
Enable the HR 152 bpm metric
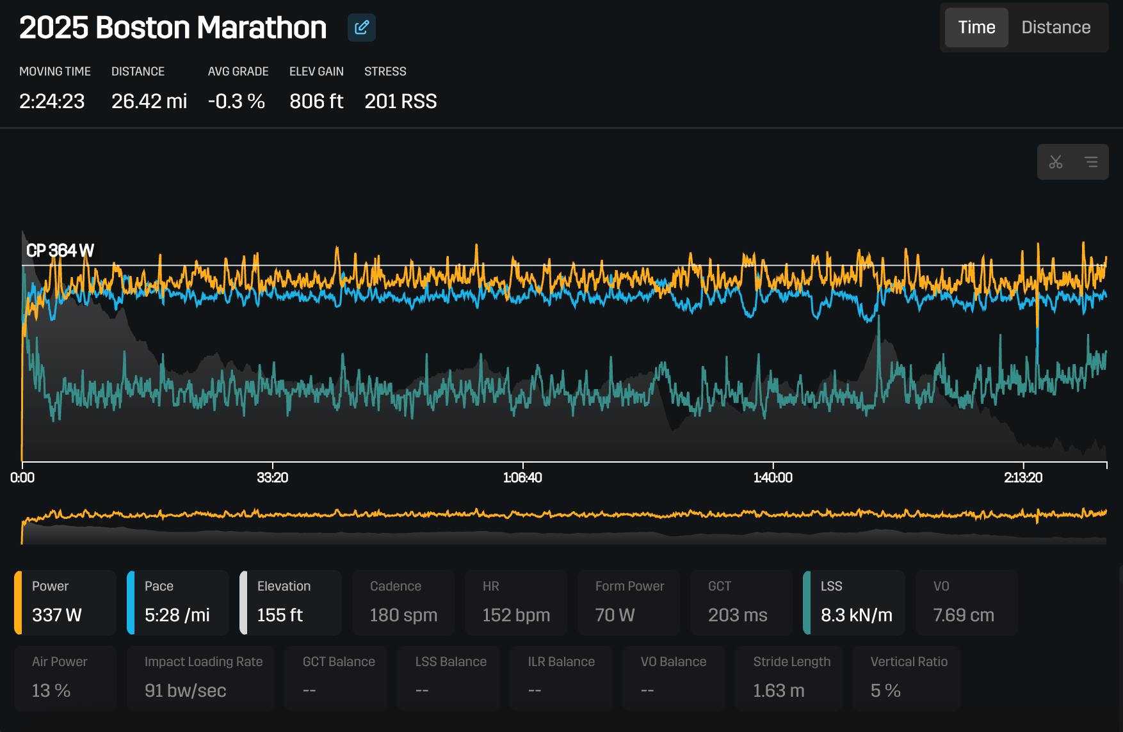[516, 603]
